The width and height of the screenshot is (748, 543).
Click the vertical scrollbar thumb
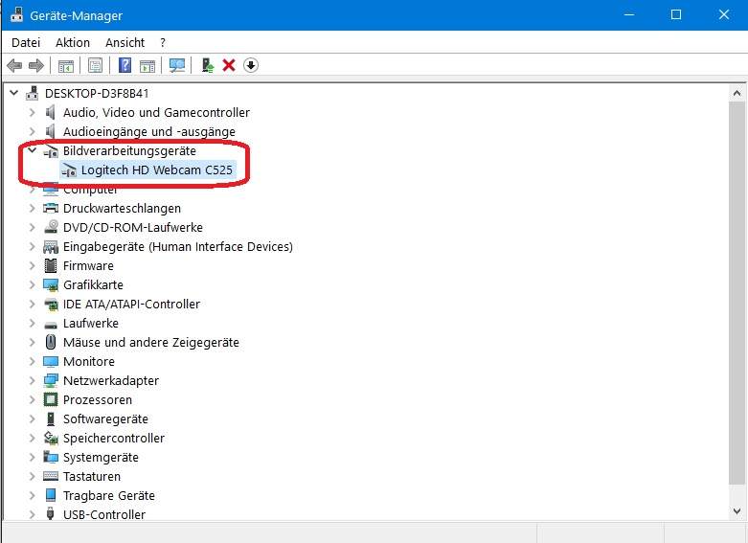tap(737, 293)
